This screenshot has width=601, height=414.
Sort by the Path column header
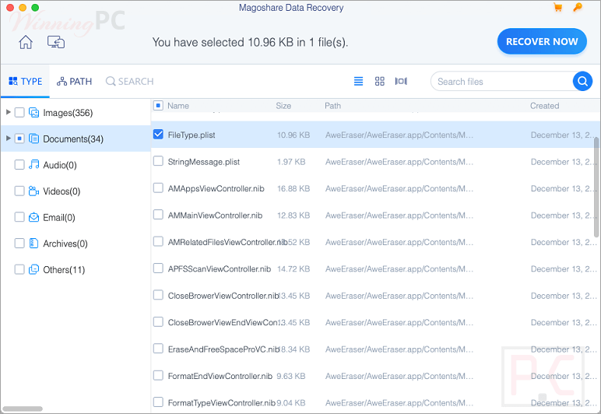pyautogui.click(x=332, y=106)
